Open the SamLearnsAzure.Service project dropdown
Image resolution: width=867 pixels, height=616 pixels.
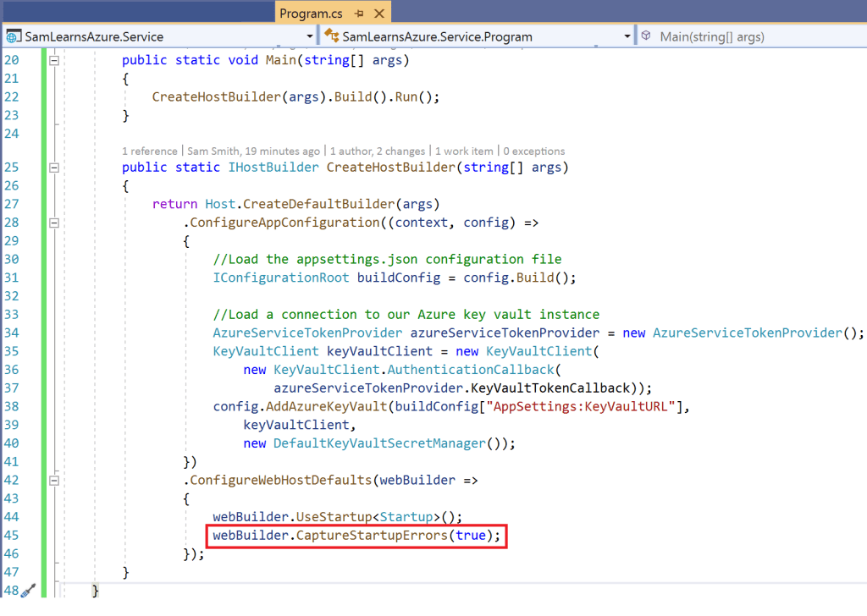coord(308,37)
